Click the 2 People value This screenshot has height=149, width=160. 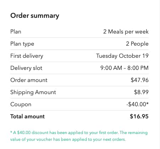pos(137,44)
